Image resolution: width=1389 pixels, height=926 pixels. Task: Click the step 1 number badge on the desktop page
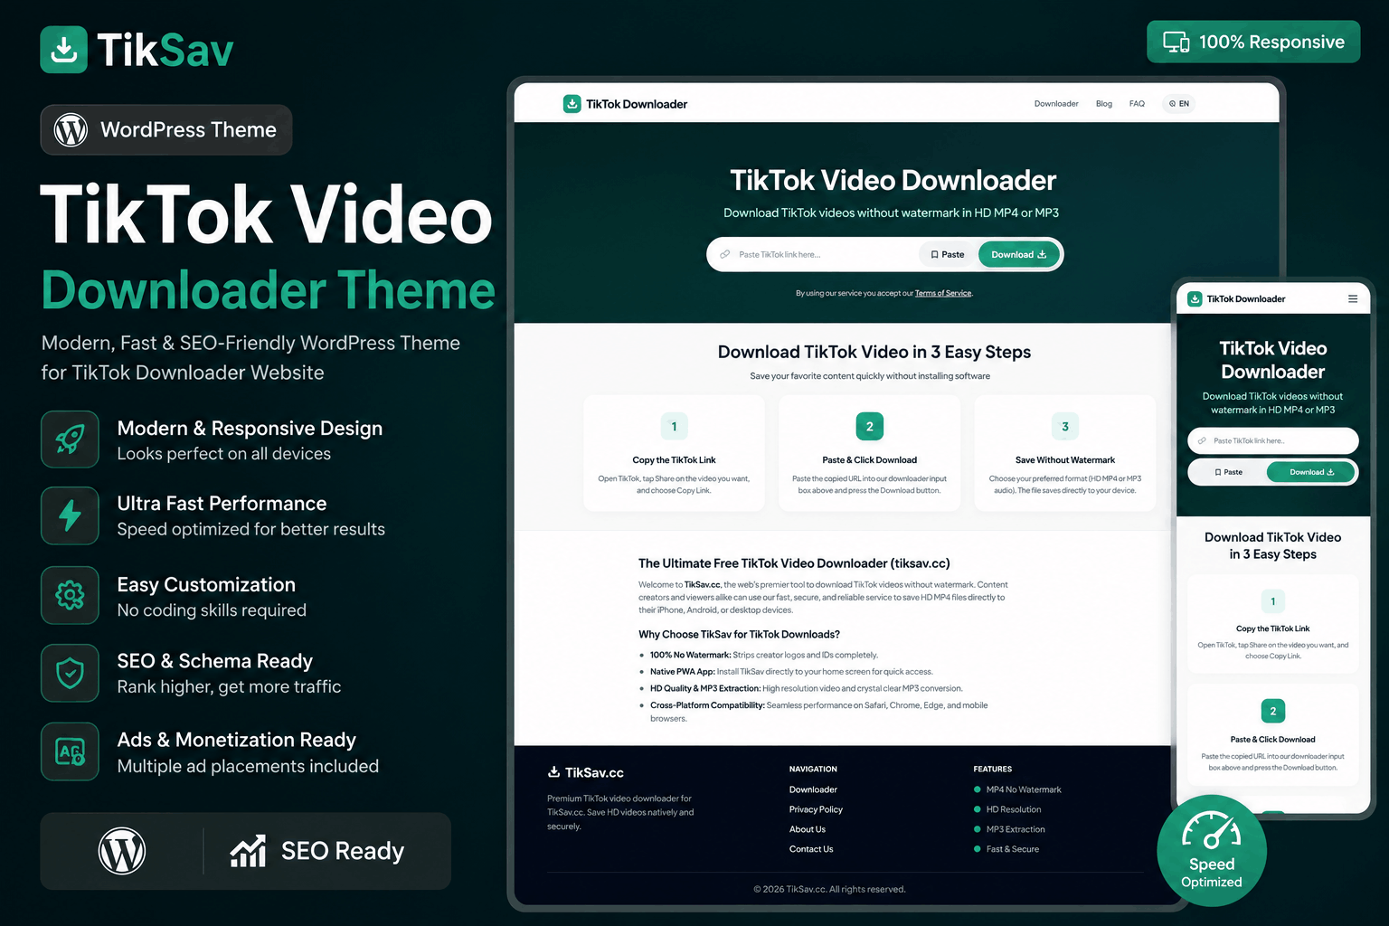[674, 427]
